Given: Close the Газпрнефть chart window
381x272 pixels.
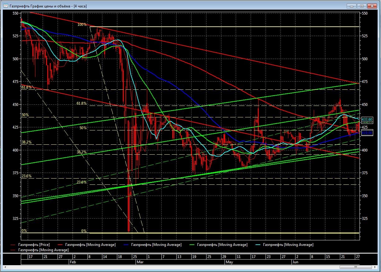Looking at the screenshot, I should pos(372,6).
